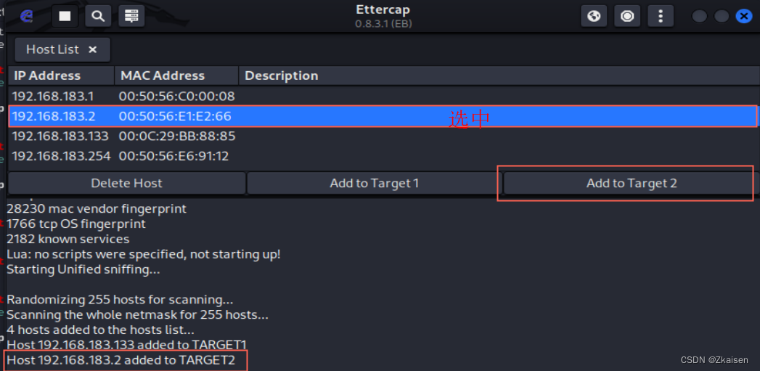Open the three-dot Ettercap menu
The width and height of the screenshot is (760, 371).
click(x=660, y=16)
